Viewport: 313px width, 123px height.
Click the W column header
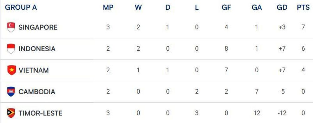pyautogui.click(x=138, y=8)
